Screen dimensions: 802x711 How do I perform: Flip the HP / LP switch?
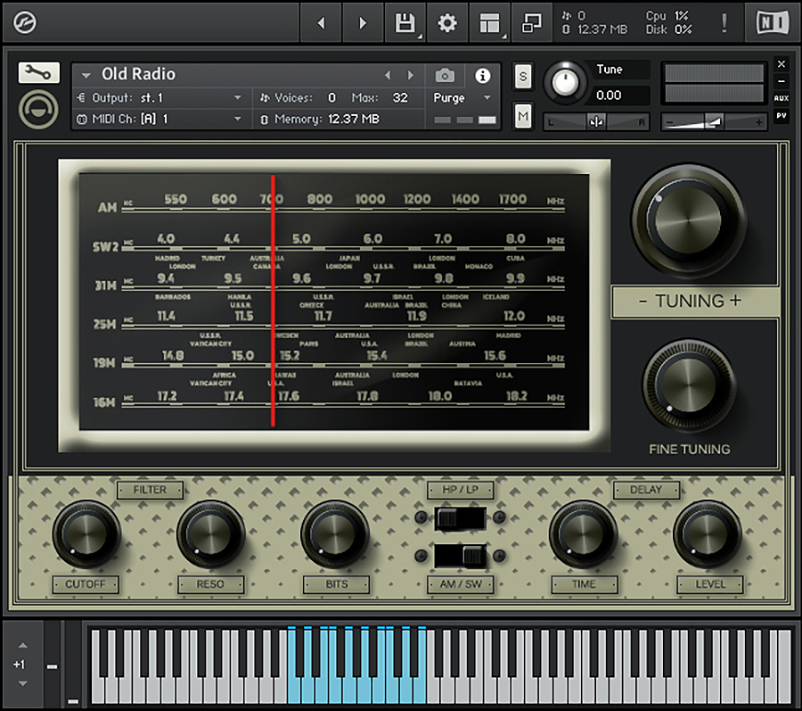click(460, 518)
